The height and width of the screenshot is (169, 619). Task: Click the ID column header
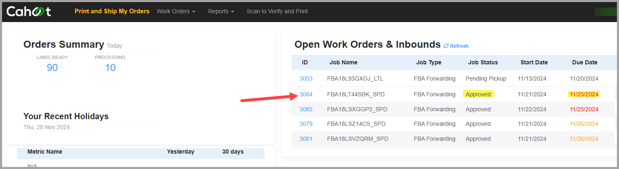point(305,62)
